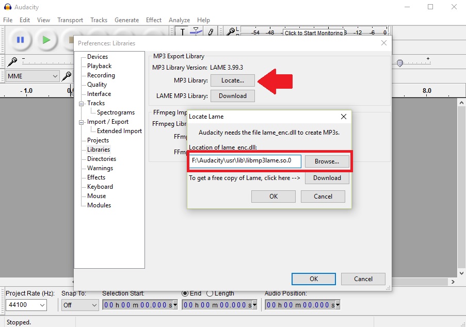Viewport: 466px width, 327px height.
Task: Select the I-beam Selection tool
Action: 183,31
